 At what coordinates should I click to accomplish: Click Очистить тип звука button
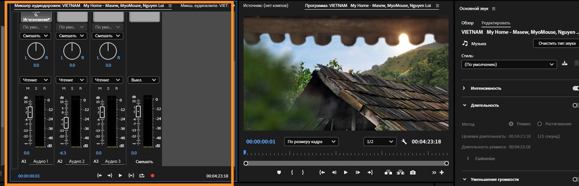[556, 43]
